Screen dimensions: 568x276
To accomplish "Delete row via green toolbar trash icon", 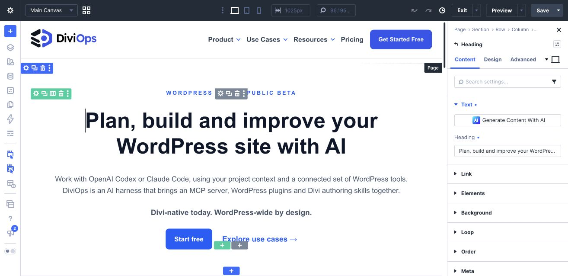I will (61, 93).
